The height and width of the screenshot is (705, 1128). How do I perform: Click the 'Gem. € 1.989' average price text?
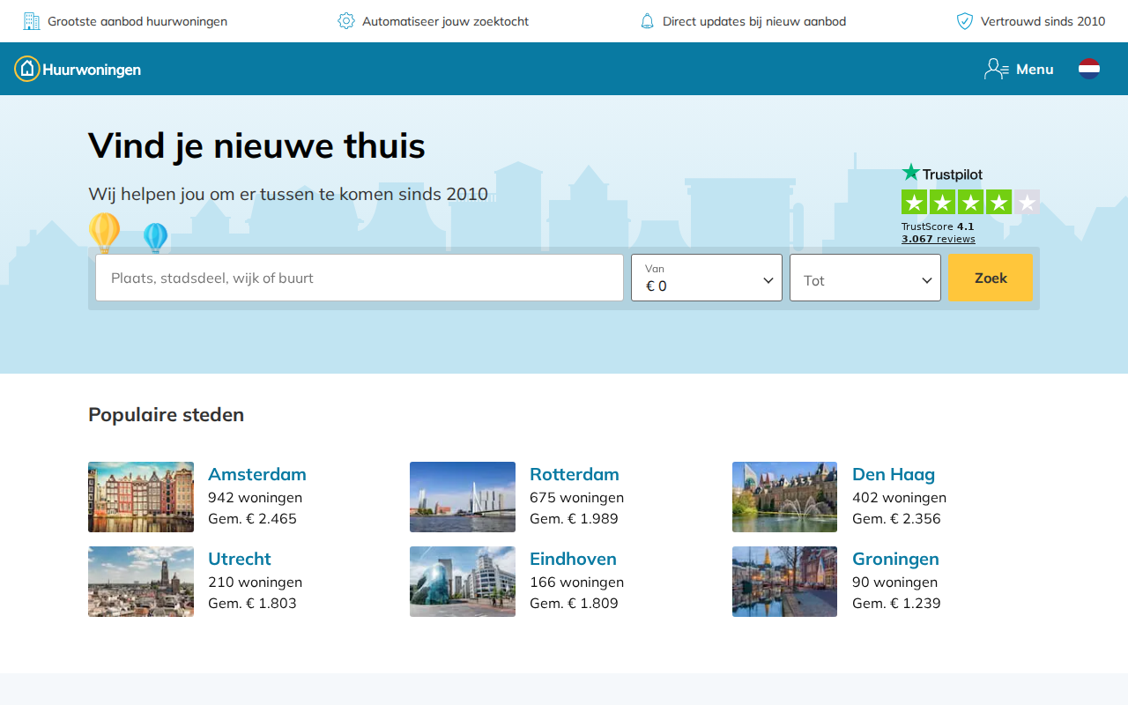click(574, 518)
